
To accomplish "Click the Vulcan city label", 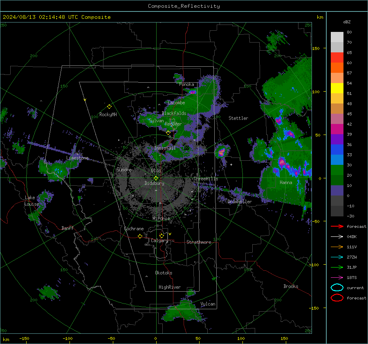I will (x=208, y=304).
